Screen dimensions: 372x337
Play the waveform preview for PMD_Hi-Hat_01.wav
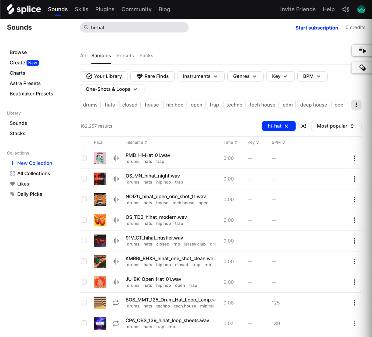pyautogui.click(x=116, y=158)
